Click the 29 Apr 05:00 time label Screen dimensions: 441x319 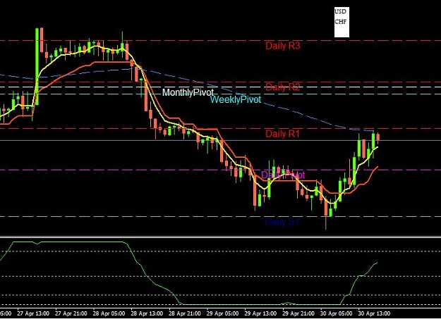pos(222,313)
